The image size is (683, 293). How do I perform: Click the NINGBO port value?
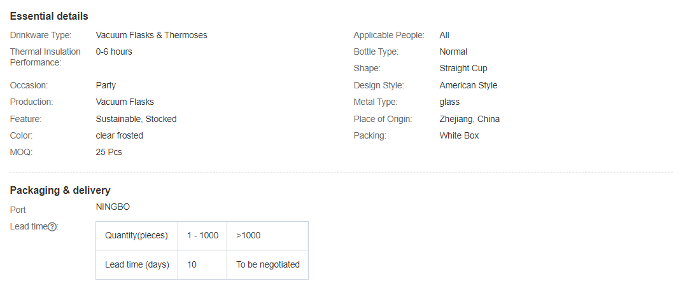[113, 207]
